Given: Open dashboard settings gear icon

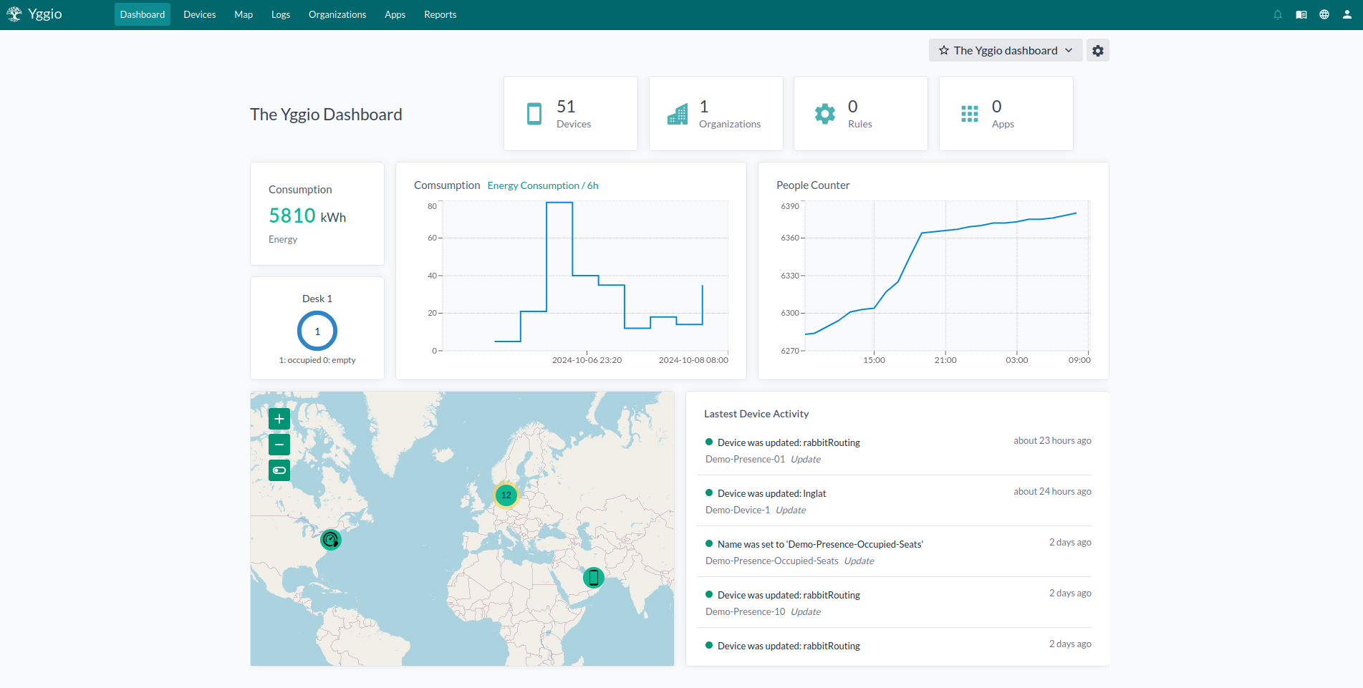Looking at the screenshot, I should point(1098,50).
